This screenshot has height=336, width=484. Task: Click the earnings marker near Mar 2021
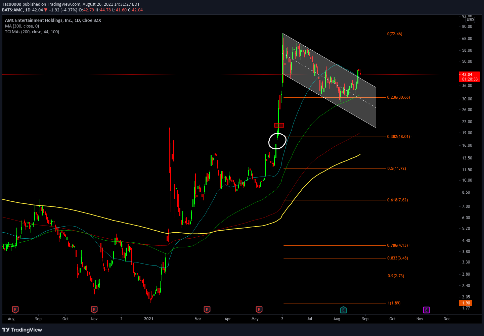coord(207,309)
